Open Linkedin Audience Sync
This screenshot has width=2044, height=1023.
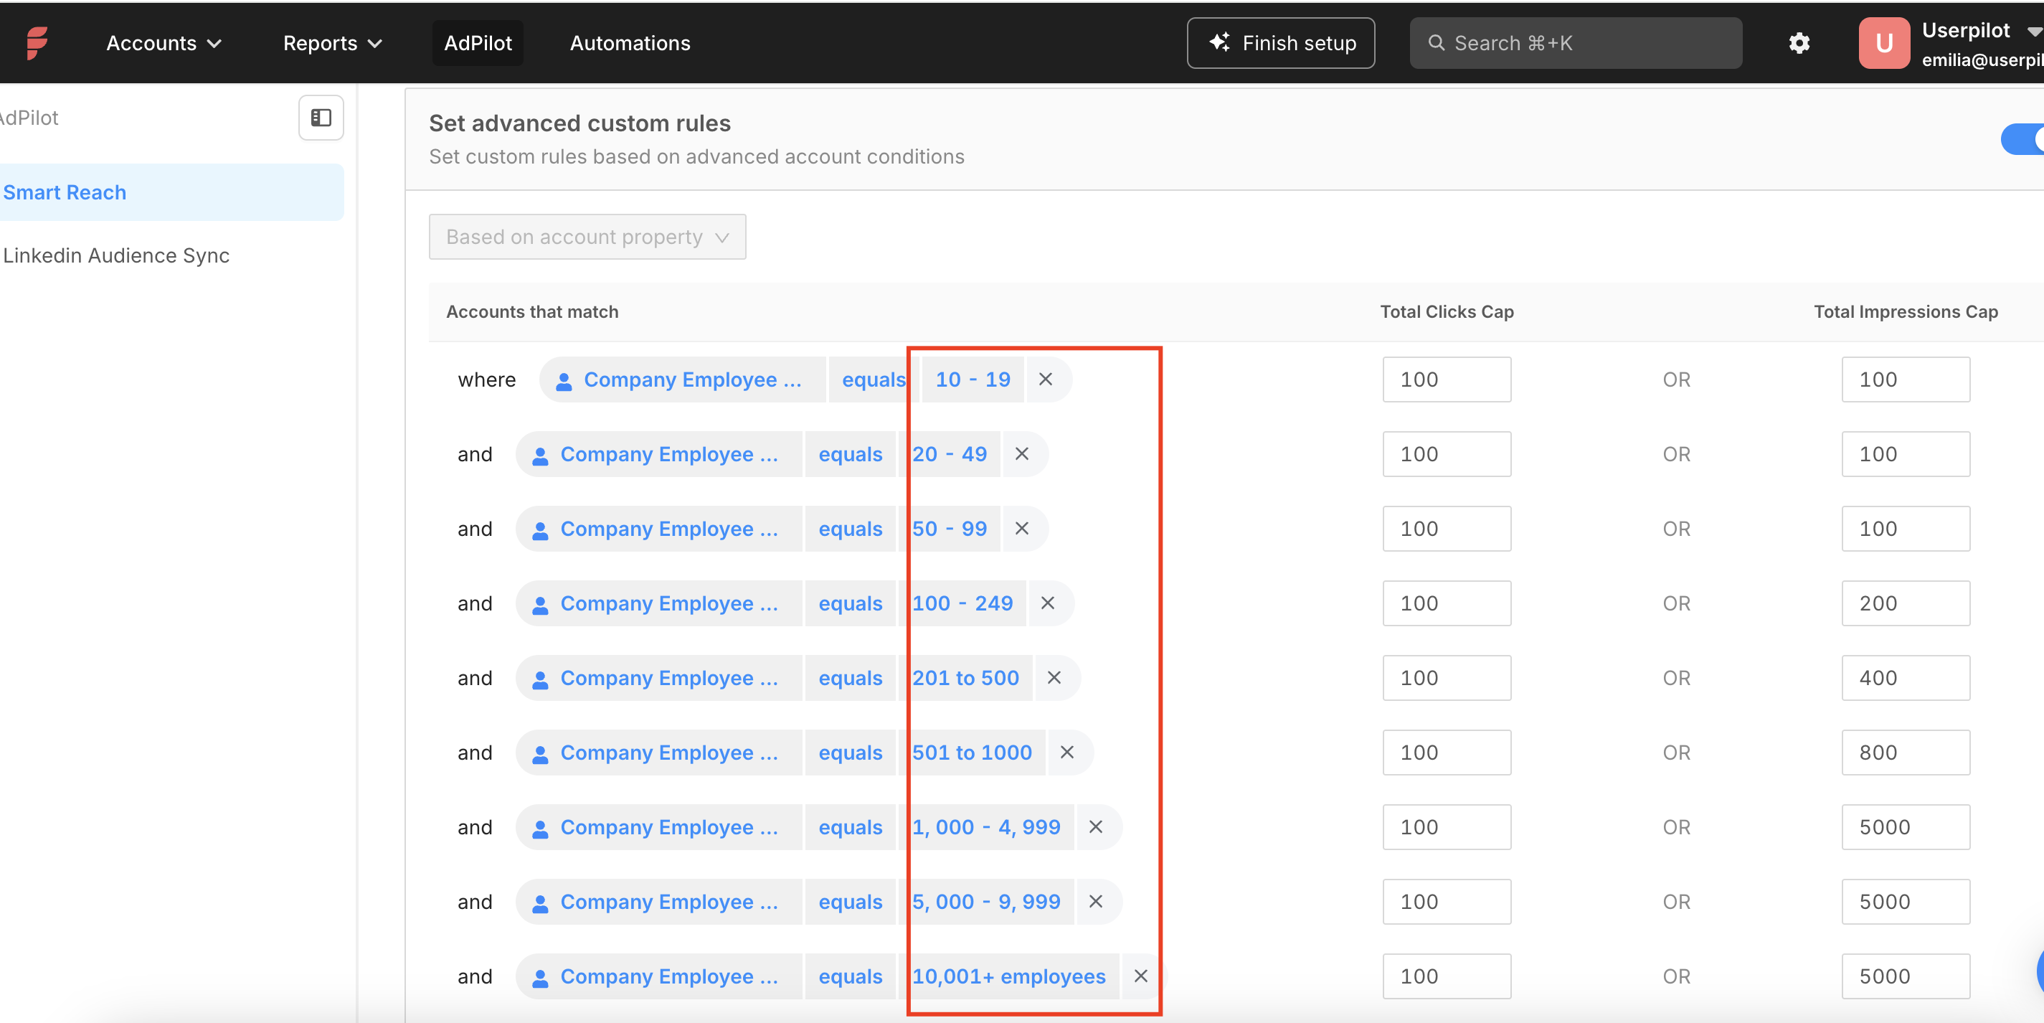click(116, 255)
